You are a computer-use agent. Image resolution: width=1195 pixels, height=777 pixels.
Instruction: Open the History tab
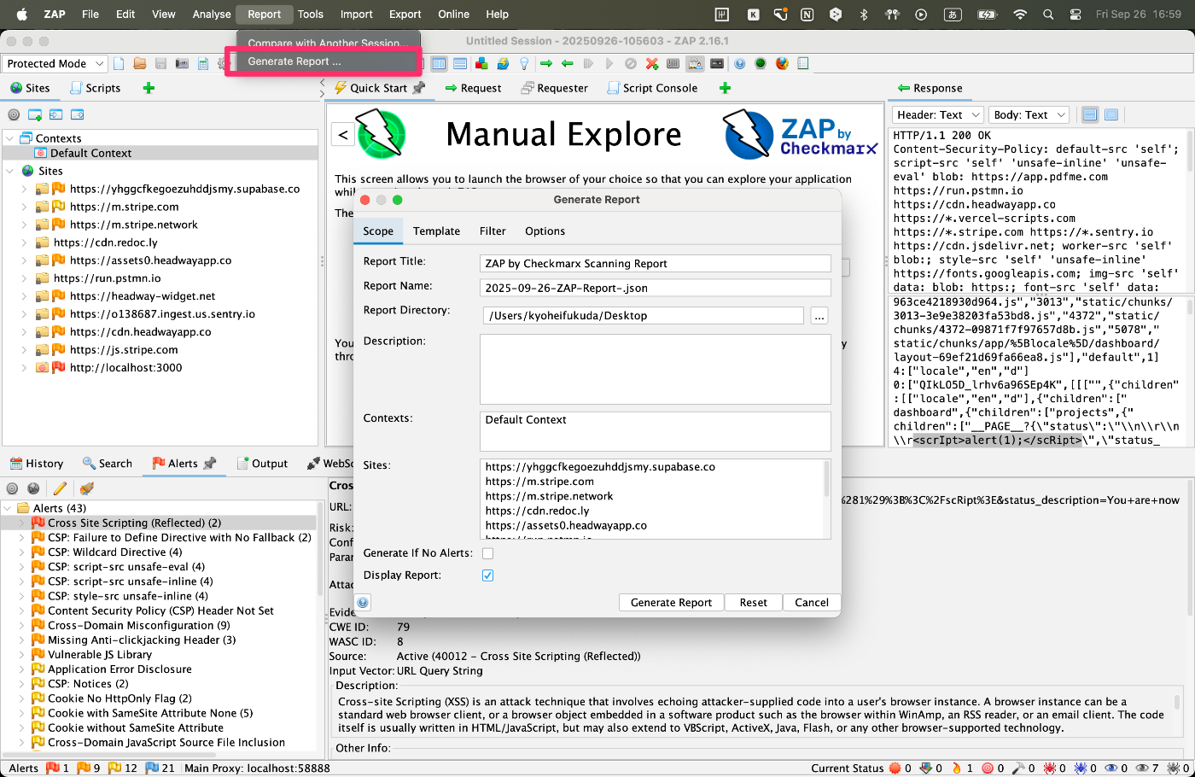(37, 464)
